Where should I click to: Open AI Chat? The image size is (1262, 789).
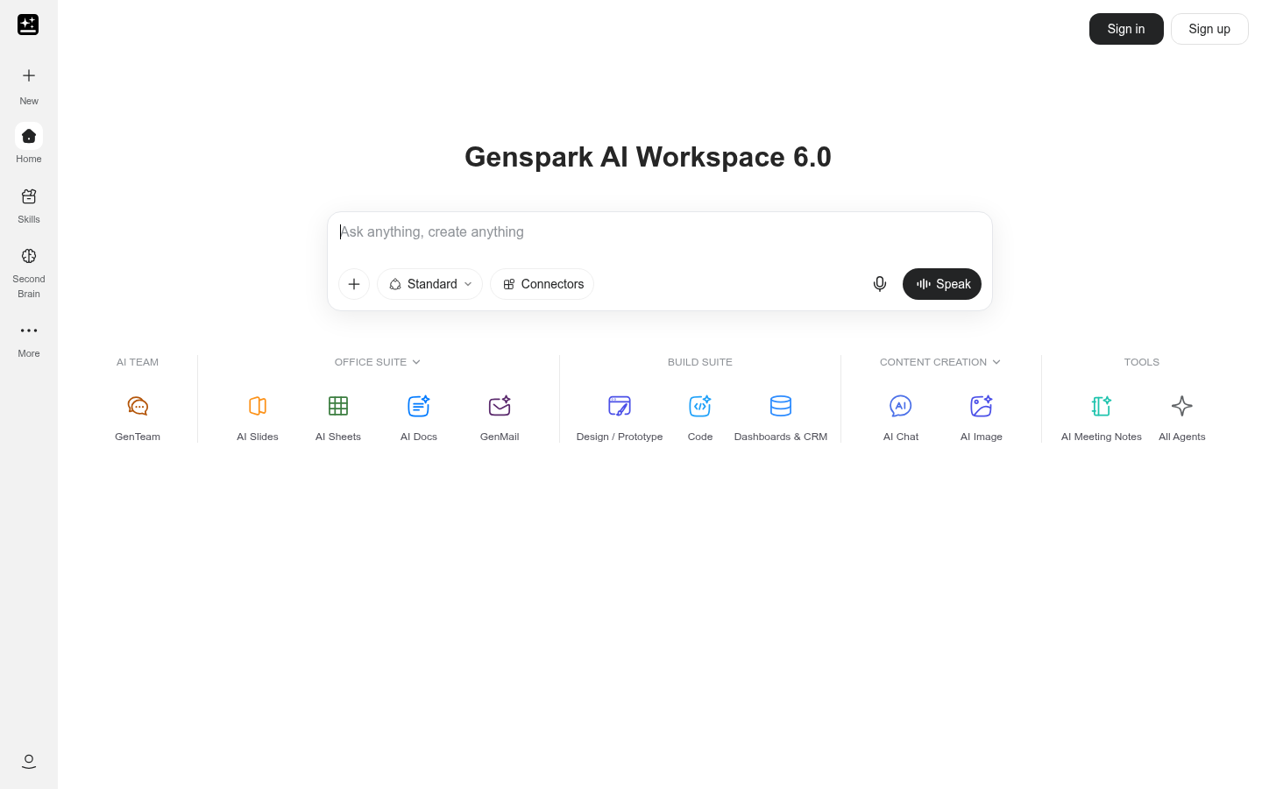[901, 417]
